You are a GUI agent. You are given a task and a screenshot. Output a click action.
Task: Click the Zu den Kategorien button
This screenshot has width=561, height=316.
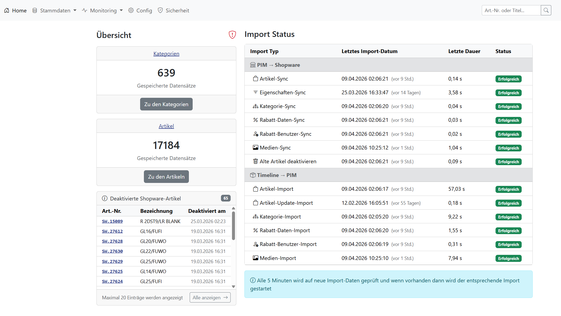[x=166, y=104]
